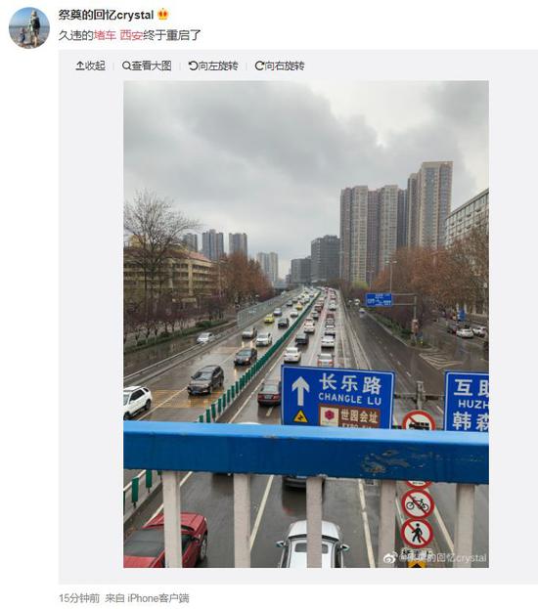This screenshot has width=538, height=609.
Task: Open profile of 祭奠的回忆crystal via the username
Action: pyautogui.click(x=106, y=15)
